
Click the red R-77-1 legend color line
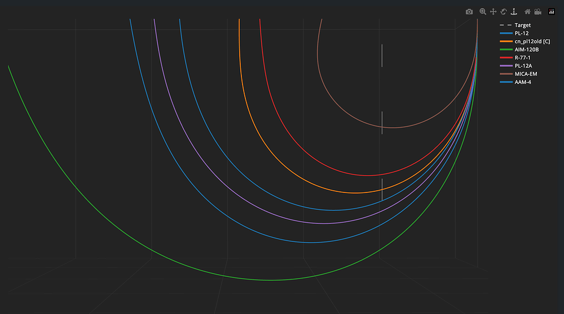point(506,58)
